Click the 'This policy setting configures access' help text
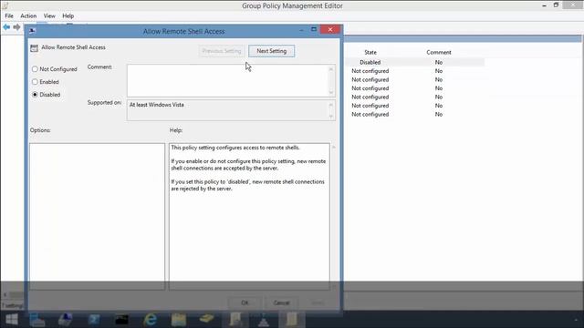The image size is (584, 328). tap(235, 148)
